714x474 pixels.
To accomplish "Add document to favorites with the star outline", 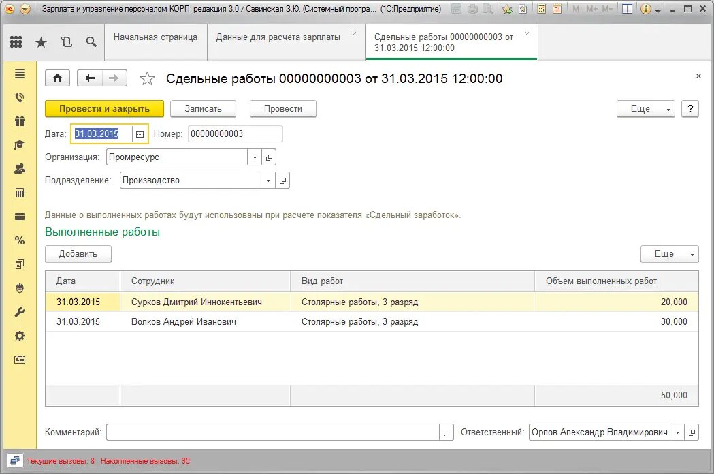I will (x=147, y=78).
